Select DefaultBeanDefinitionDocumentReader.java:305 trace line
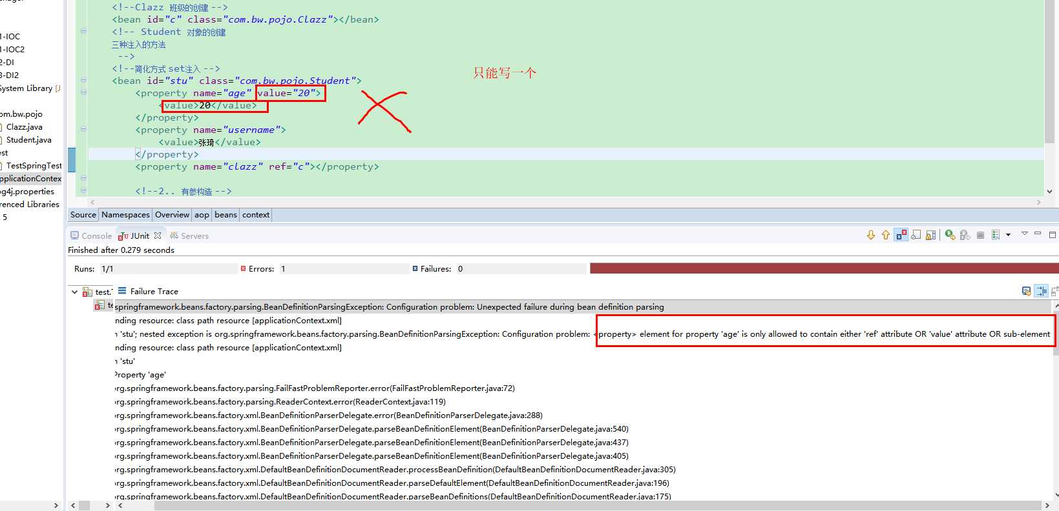 (395, 470)
